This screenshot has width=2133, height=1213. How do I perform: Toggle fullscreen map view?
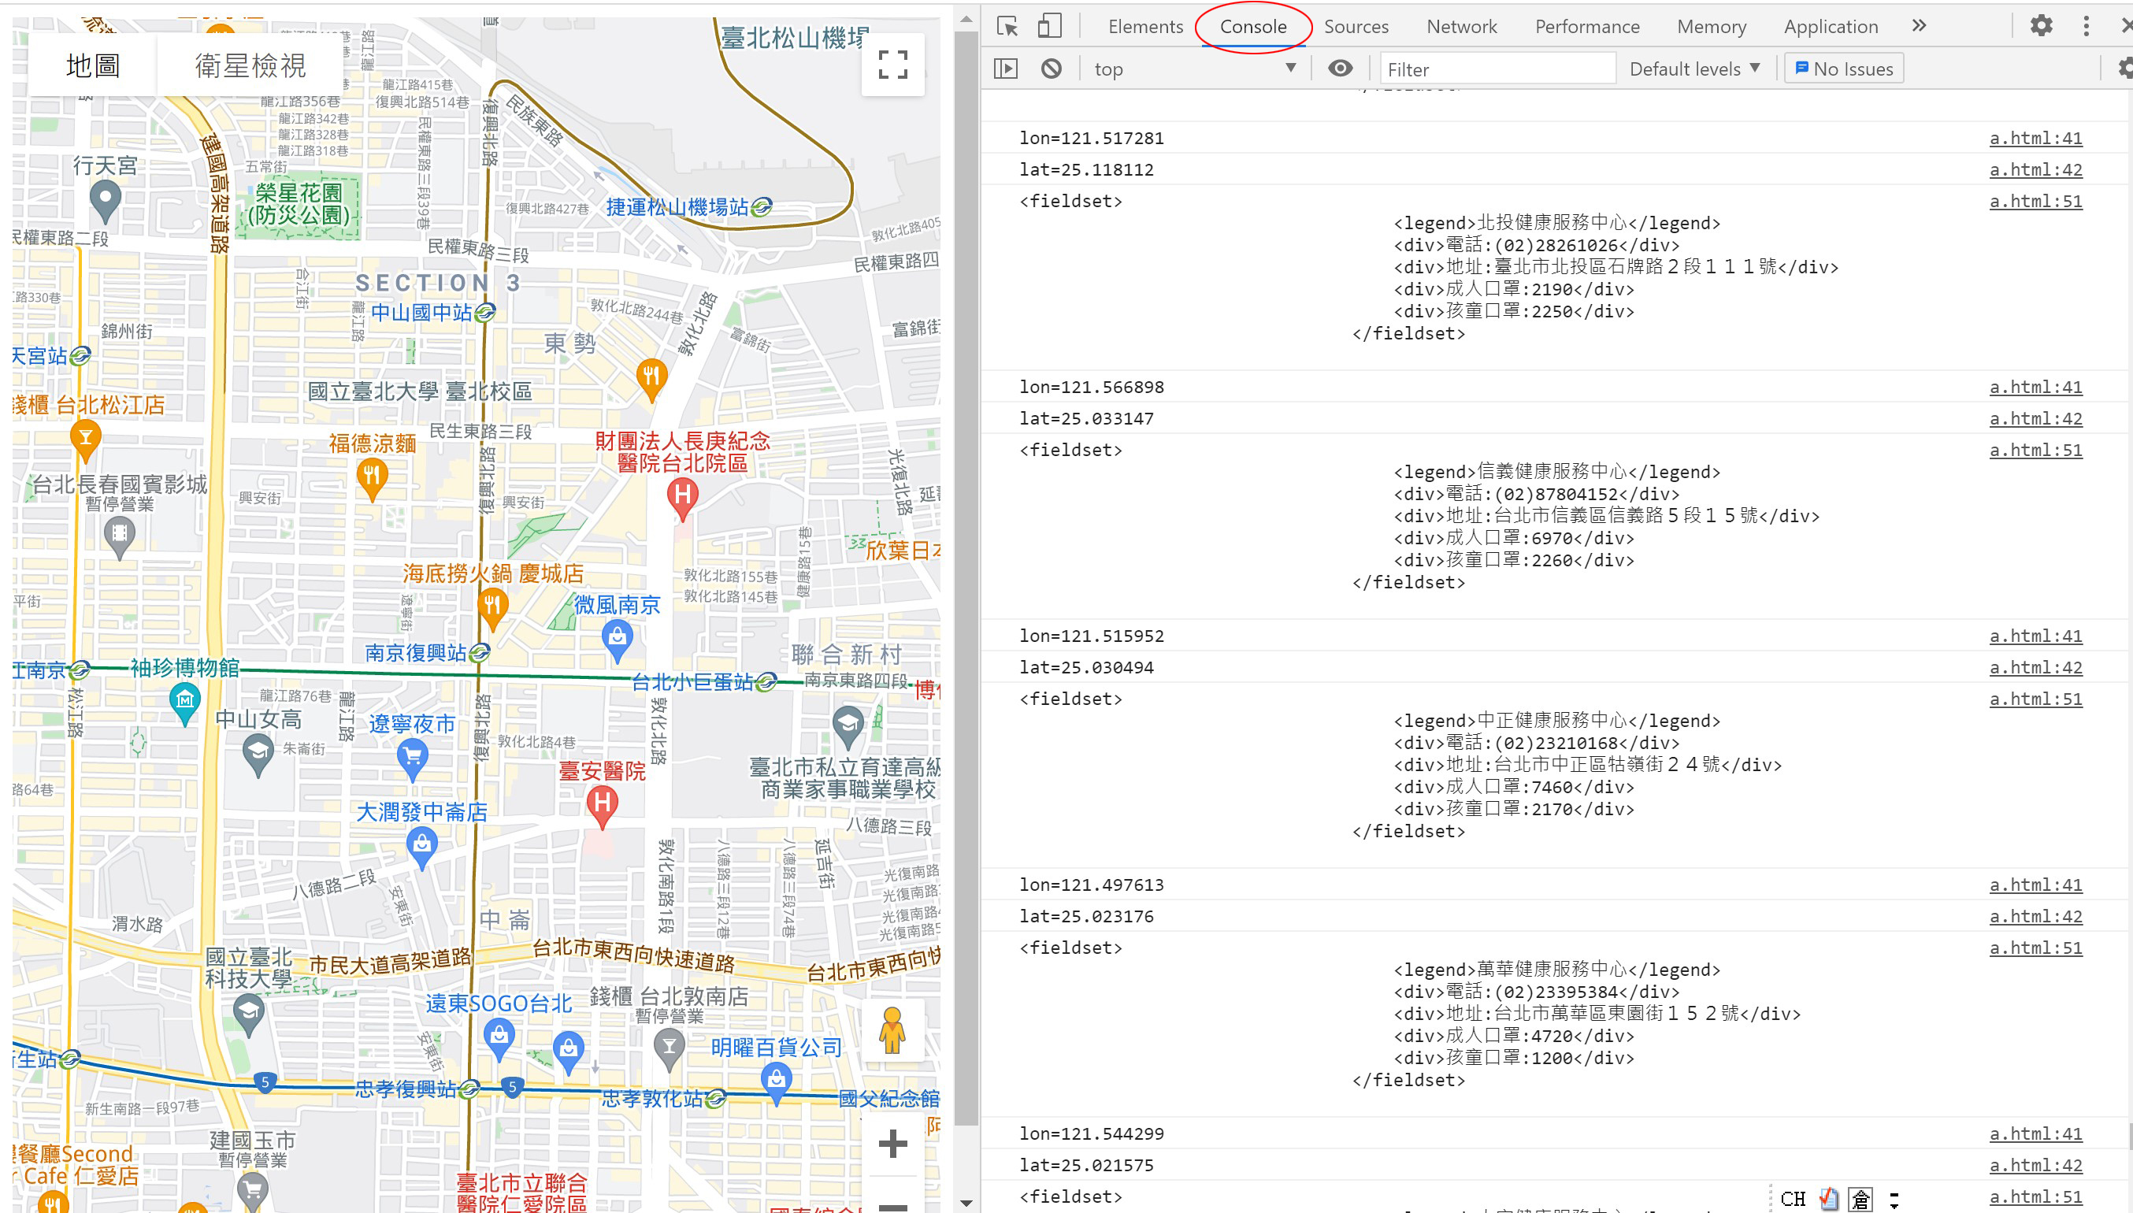pyautogui.click(x=893, y=65)
